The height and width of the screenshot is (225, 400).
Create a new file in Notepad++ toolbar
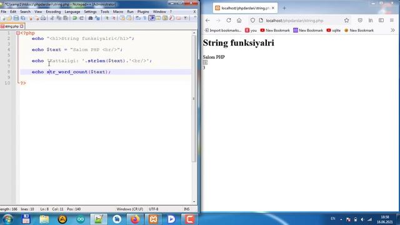click(4, 18)
